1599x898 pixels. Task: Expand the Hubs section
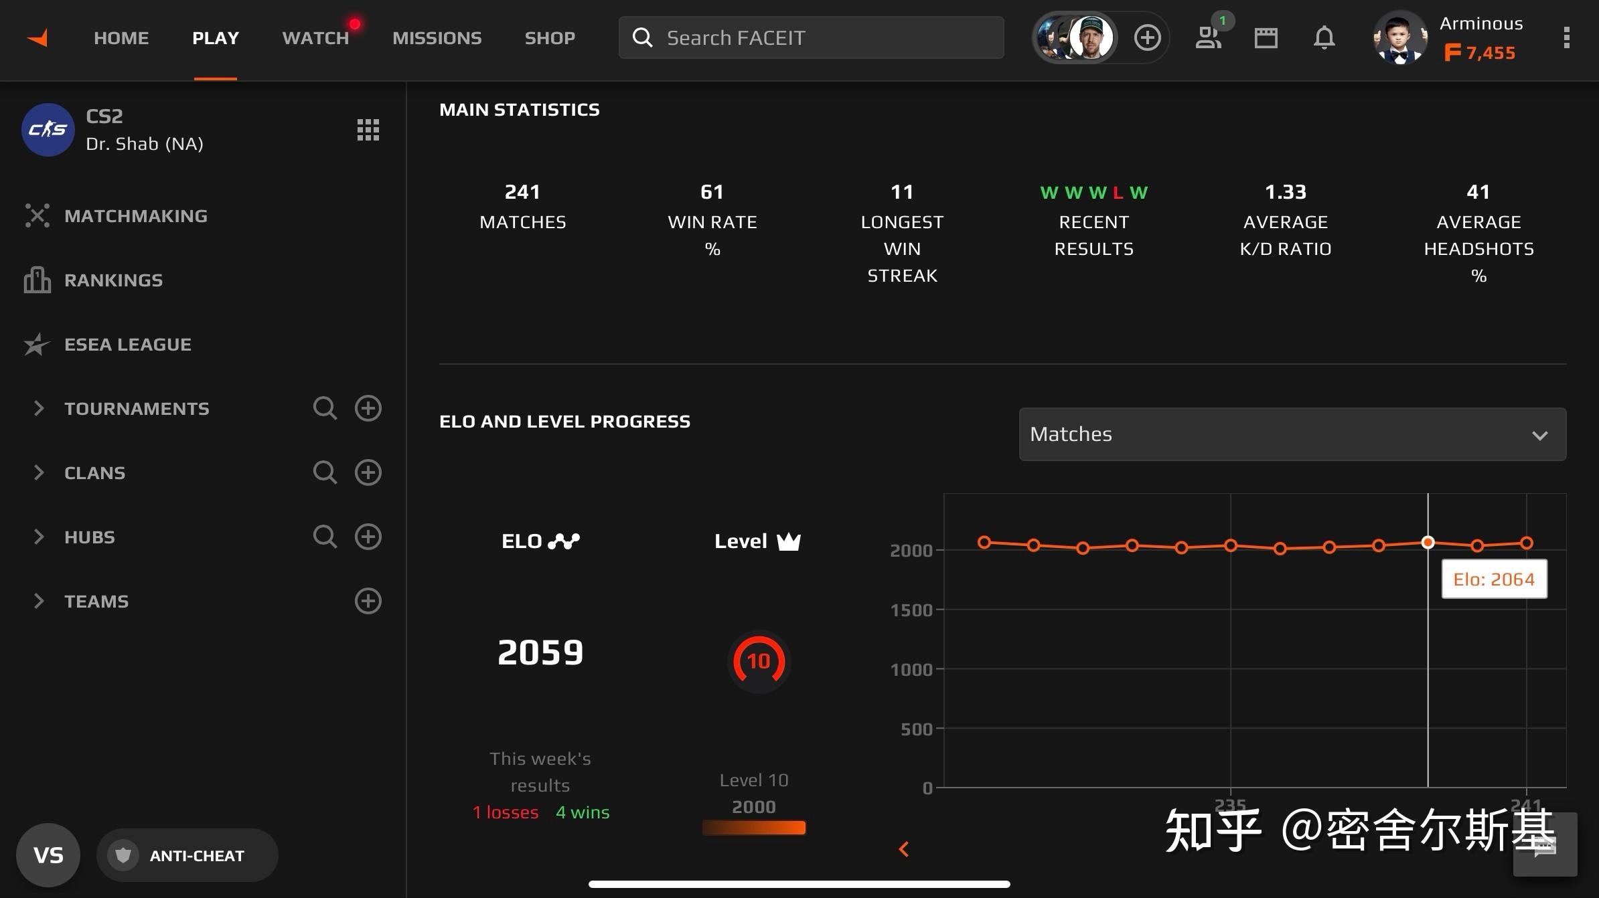coord(38,537)
